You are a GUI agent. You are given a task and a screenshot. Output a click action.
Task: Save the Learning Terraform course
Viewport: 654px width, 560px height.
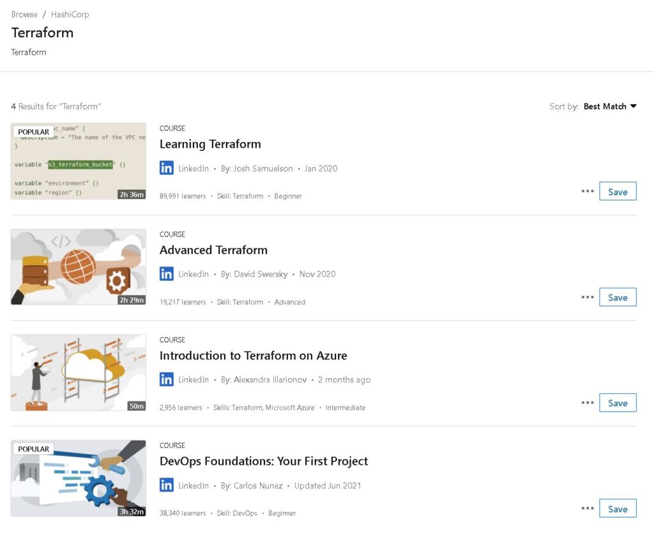[618, 191]
